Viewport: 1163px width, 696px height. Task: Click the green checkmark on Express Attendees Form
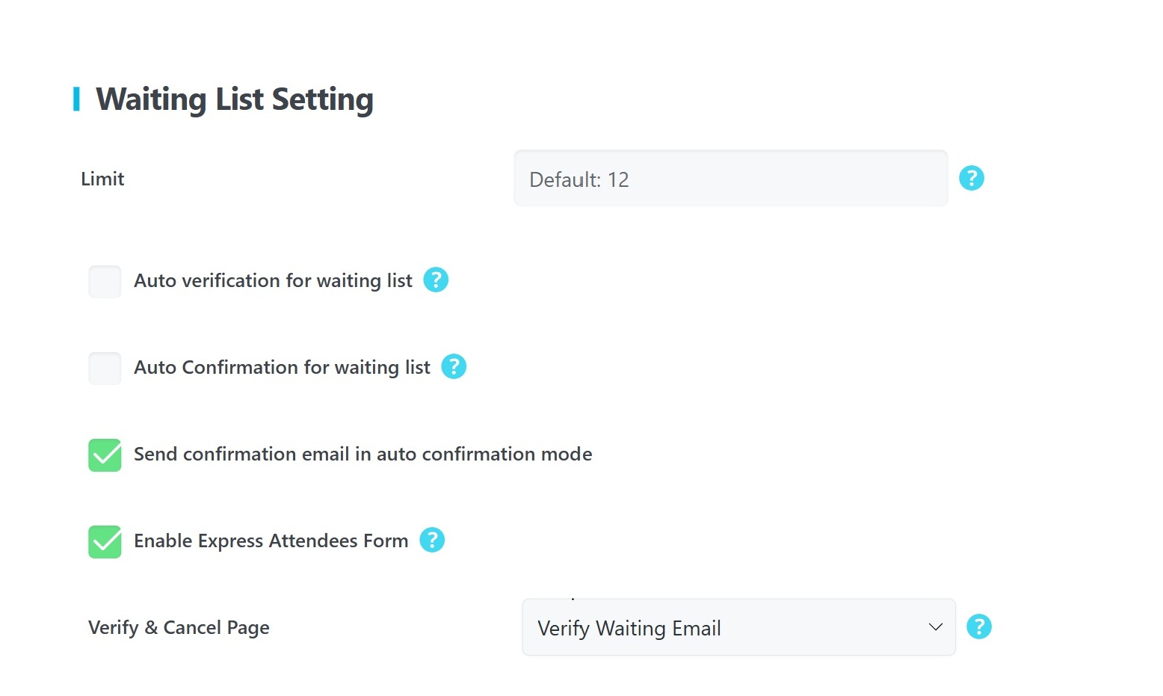105,541
